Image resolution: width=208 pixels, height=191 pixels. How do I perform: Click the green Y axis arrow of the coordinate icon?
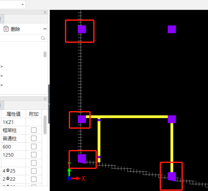pyautogui.click(x=69, y=172)
